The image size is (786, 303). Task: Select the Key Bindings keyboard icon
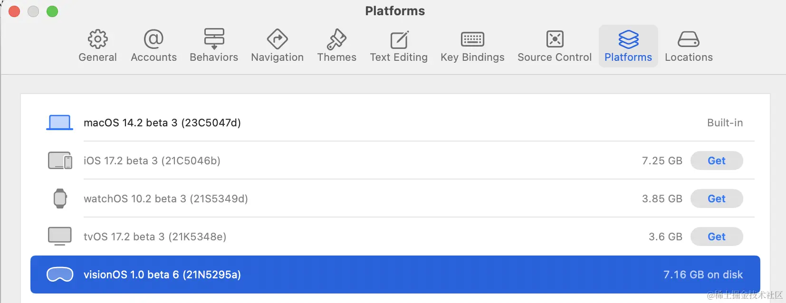tap(472, 39)
